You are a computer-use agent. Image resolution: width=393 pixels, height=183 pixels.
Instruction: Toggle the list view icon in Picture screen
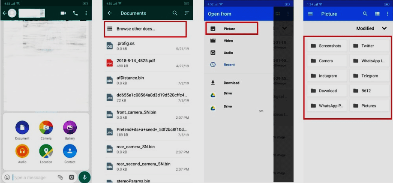tap(377, 14)
